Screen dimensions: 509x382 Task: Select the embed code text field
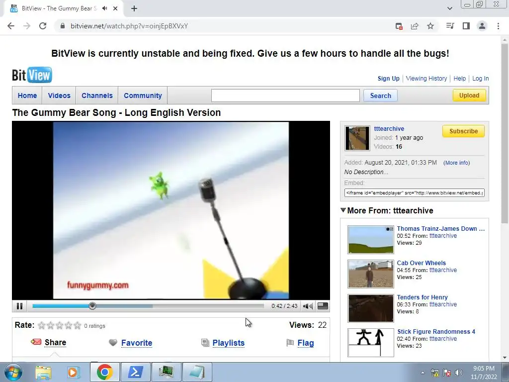pyautogui.click(x=415, y=192)
